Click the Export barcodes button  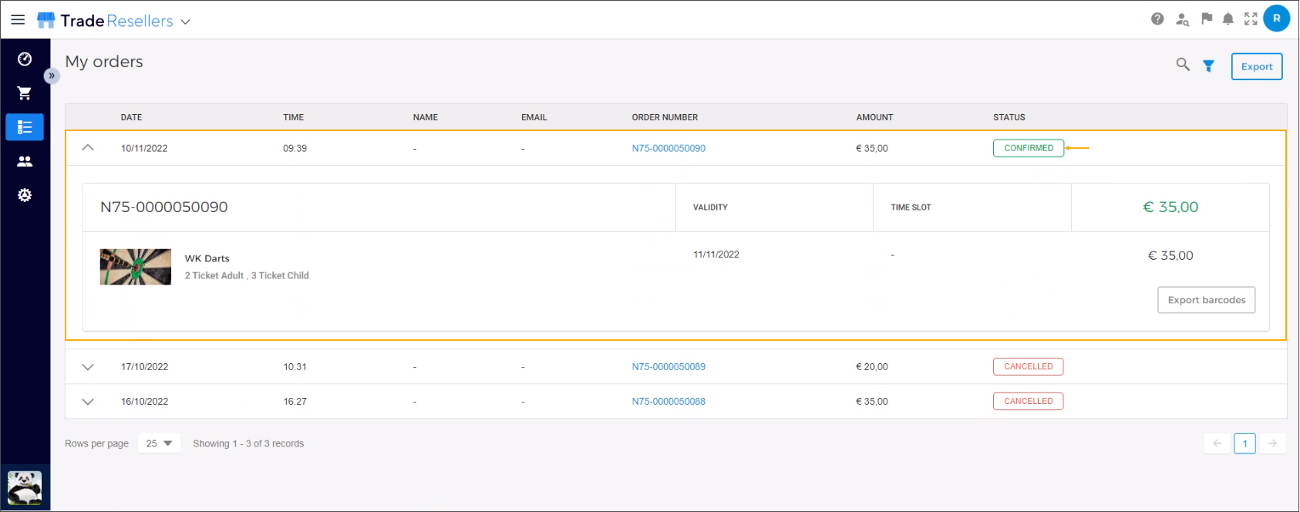coord(1206,300)
